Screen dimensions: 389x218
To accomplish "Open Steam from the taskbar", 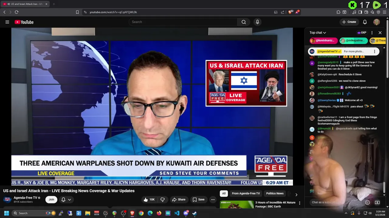I will coord(194,213).
